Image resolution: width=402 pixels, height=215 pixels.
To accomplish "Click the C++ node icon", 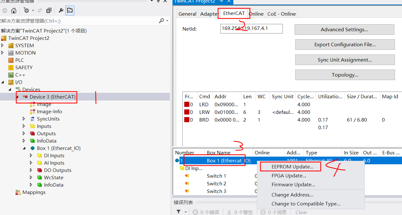I will click(x=11, y=75).
